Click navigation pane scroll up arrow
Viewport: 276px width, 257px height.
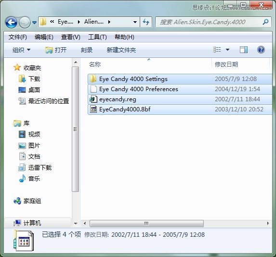click(76, 62)
